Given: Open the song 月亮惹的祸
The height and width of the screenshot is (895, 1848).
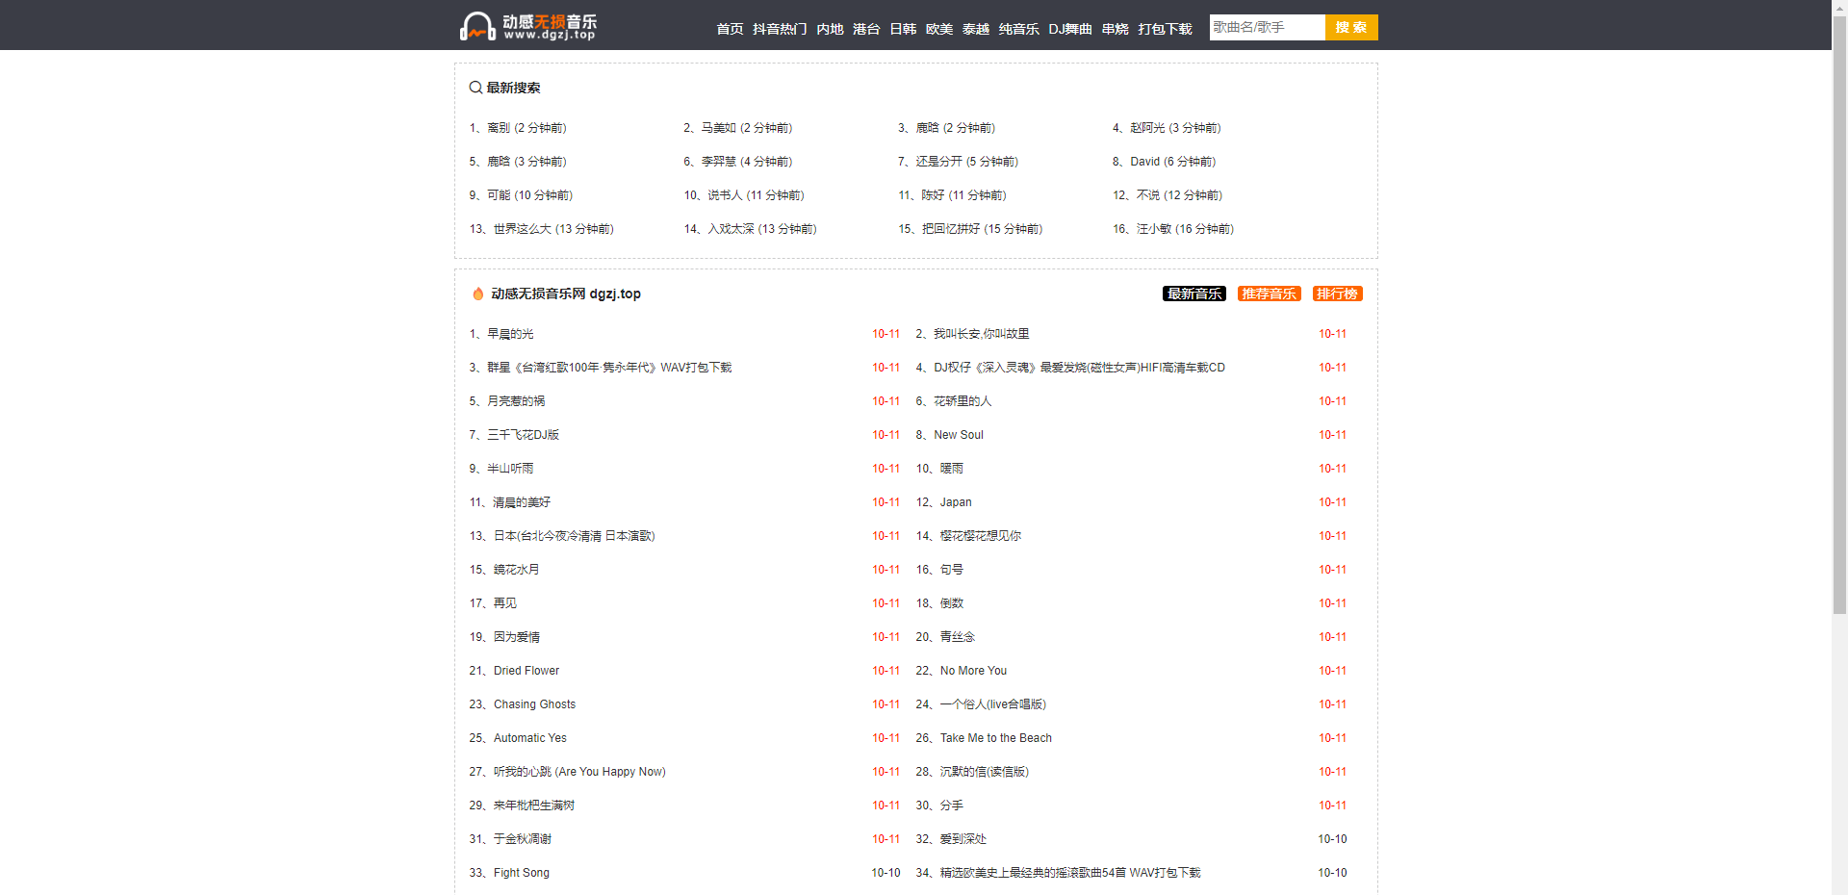Looking at the screenshot, I should pos(516,401).
